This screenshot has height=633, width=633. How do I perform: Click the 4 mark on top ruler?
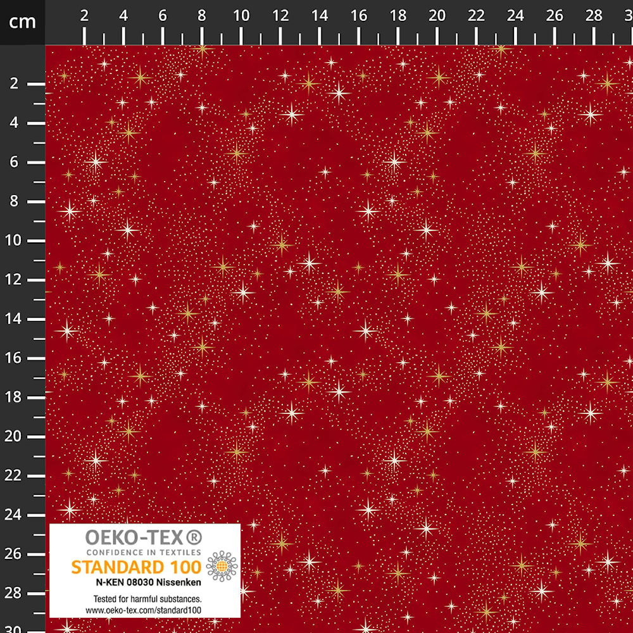(123, 16)
